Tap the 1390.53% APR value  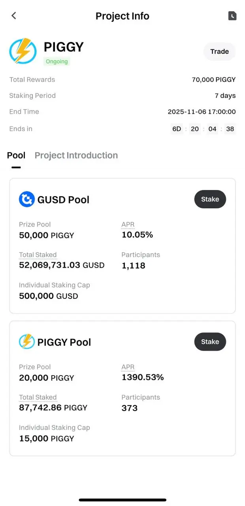143,378
